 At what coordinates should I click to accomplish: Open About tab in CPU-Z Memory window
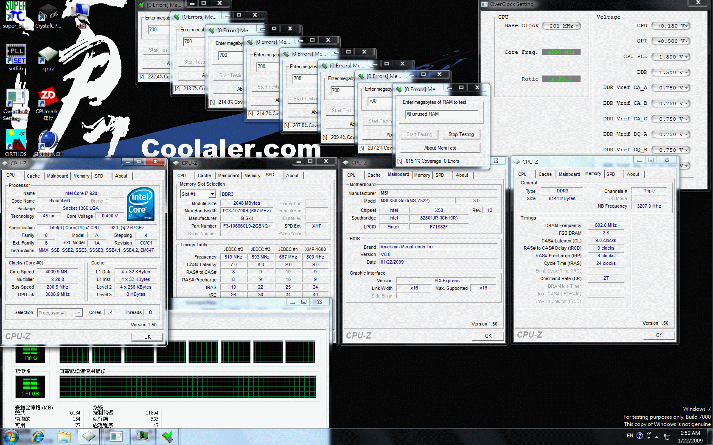point(633,174)
